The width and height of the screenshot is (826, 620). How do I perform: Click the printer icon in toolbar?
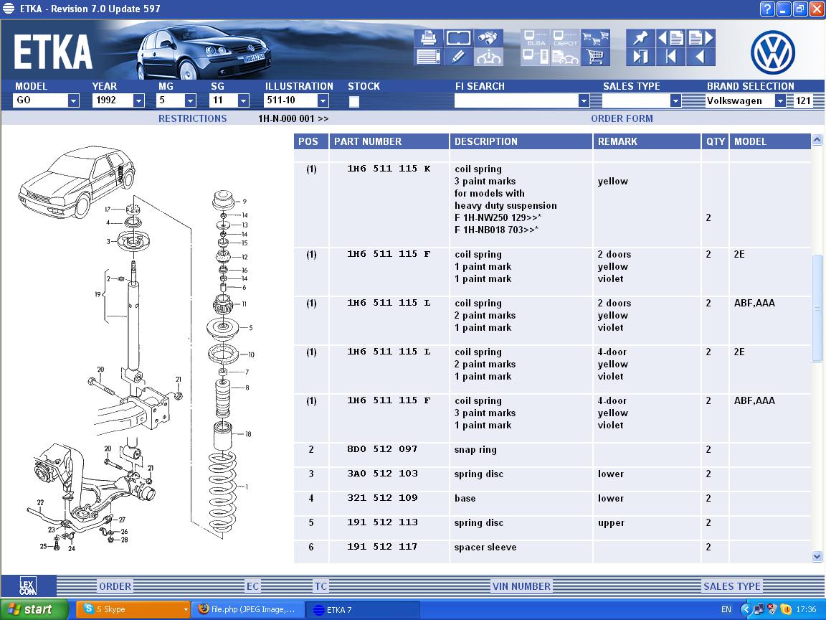click(x=428, y=38)
